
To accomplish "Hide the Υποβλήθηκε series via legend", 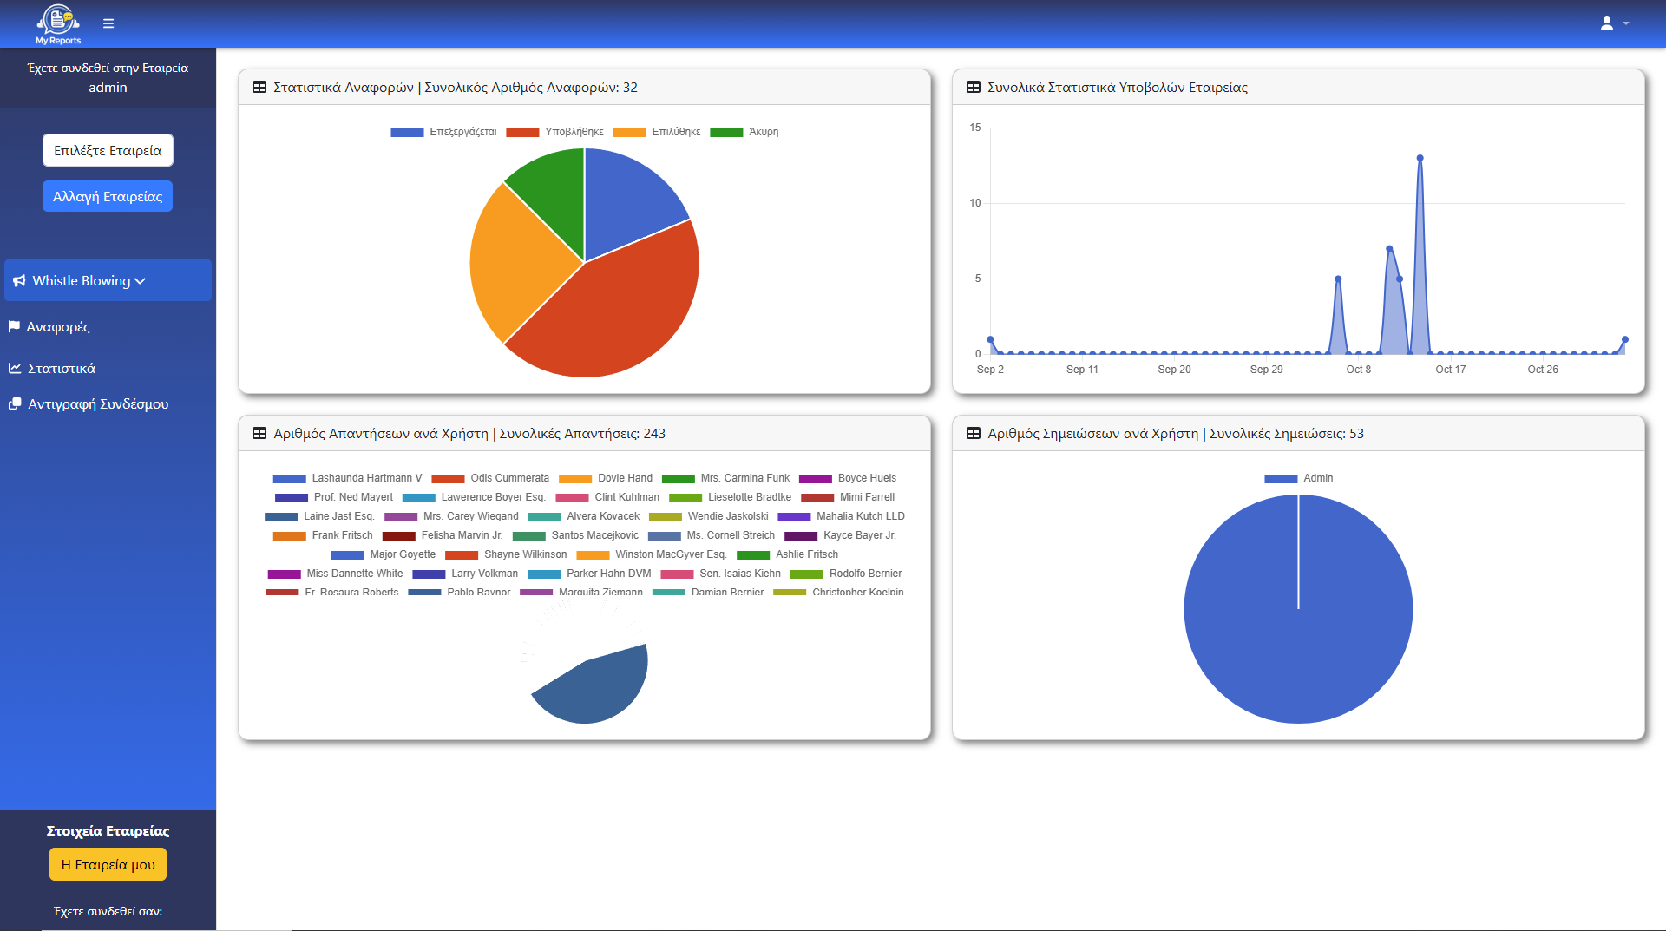I will coord(554,133).
